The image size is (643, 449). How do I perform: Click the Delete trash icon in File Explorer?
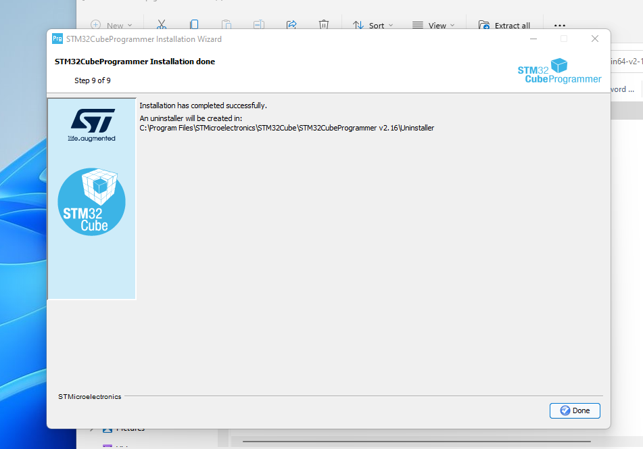[324, 24]
